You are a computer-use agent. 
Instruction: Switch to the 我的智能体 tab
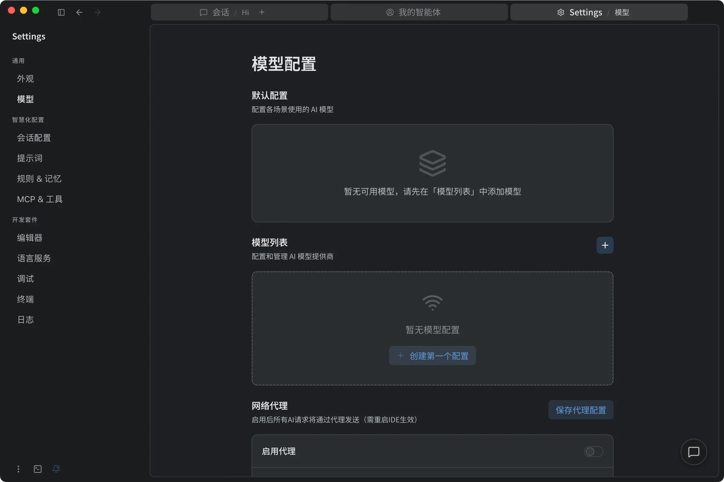419,12
